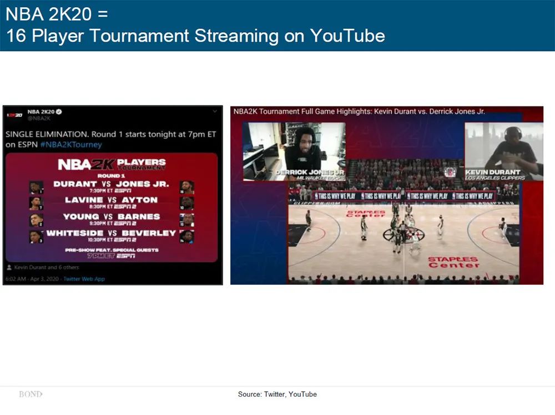This screenshot has height=415, width=555.
Task: Click the 'DURANT VS JONES JR.' matchup text
Action: 111,184
